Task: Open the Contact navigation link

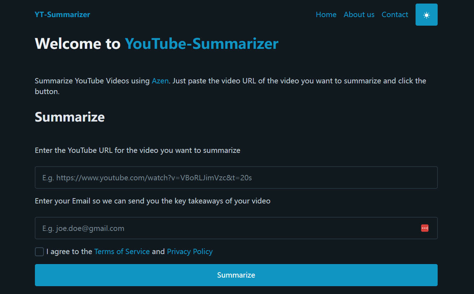Action: (x=395, y=15)
